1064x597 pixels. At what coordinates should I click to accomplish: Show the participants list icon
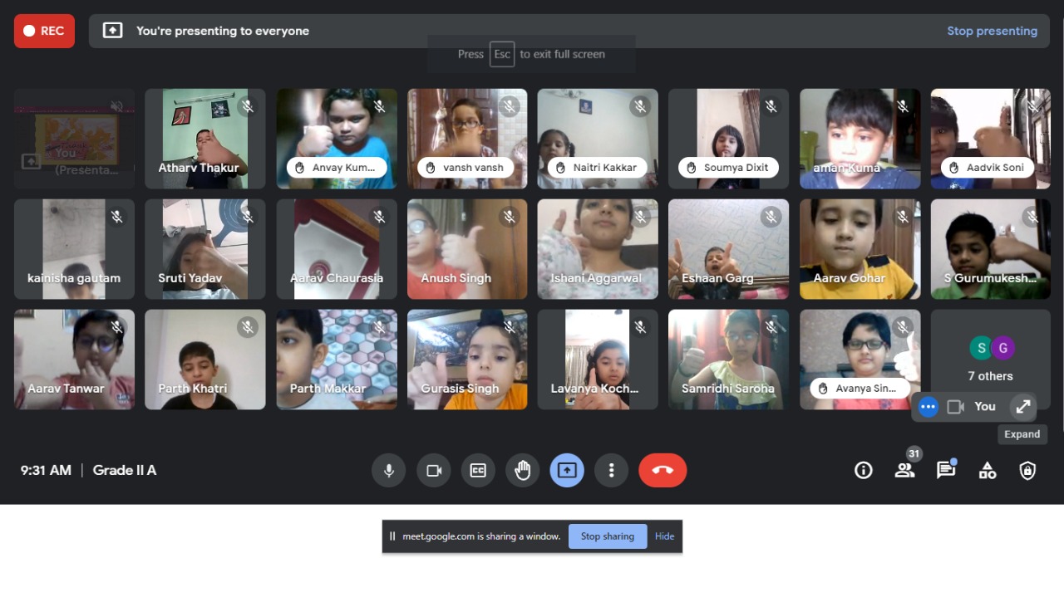coord(904,471)
